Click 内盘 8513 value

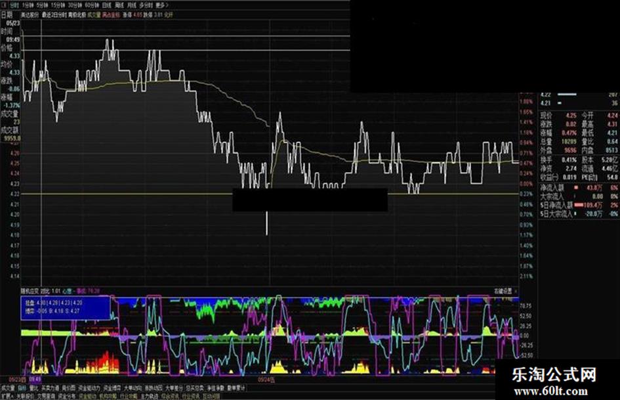611,150
